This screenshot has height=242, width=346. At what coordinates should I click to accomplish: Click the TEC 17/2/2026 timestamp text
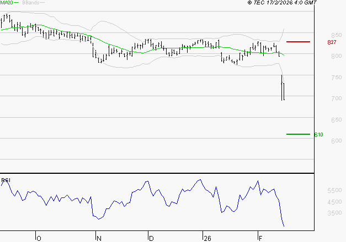point(282,3)
